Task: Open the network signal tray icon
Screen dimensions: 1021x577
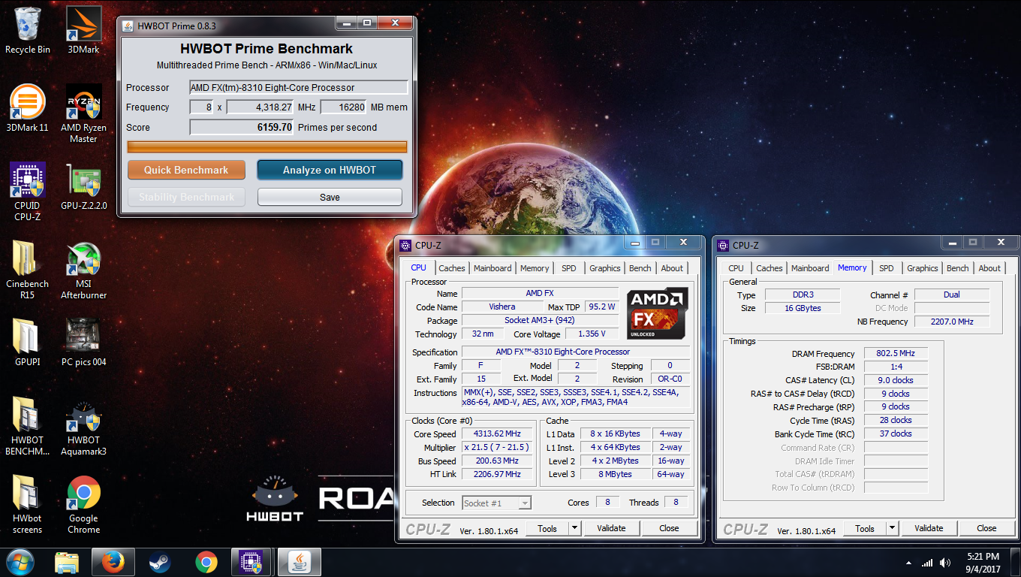Action: pos(927,563)
